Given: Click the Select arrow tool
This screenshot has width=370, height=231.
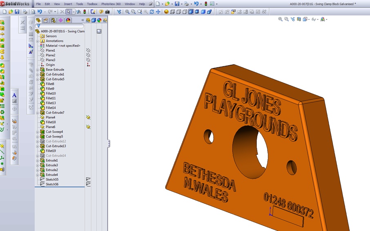Looking at the screenshot, I should coord(69,11).
